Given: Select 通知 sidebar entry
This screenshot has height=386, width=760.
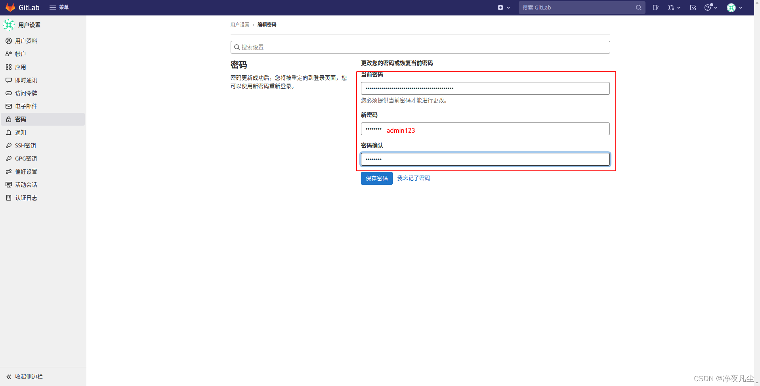Looking at the screenshot, I should click(43, 132).
